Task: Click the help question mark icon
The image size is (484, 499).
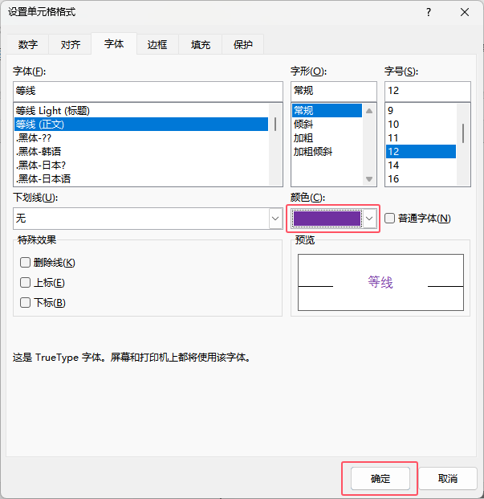Action: point(429,12)
